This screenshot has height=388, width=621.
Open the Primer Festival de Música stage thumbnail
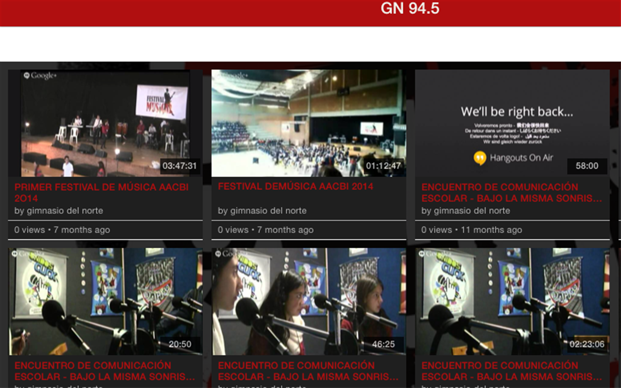105,123
